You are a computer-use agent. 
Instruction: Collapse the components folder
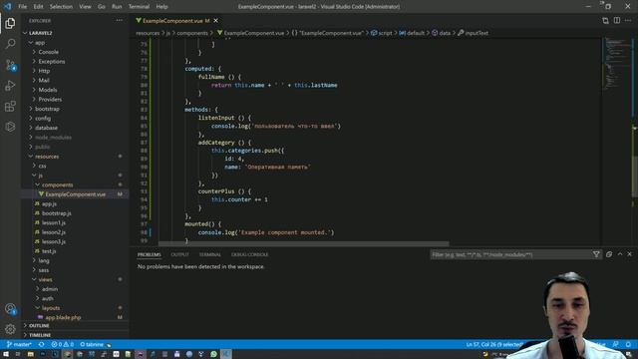pyautogui.click(x=57, y=184)
